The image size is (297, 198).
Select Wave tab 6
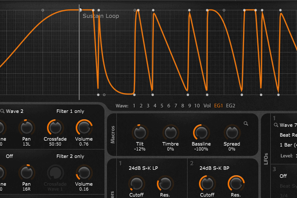[x=169, y=106]
